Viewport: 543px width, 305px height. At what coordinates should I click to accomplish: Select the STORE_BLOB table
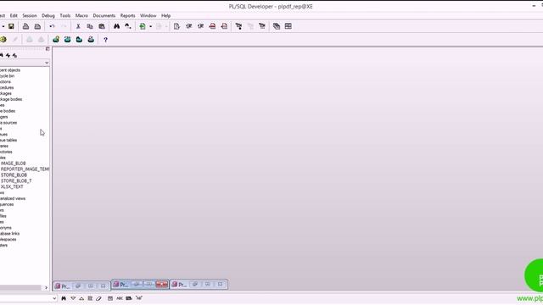[14, 175]
